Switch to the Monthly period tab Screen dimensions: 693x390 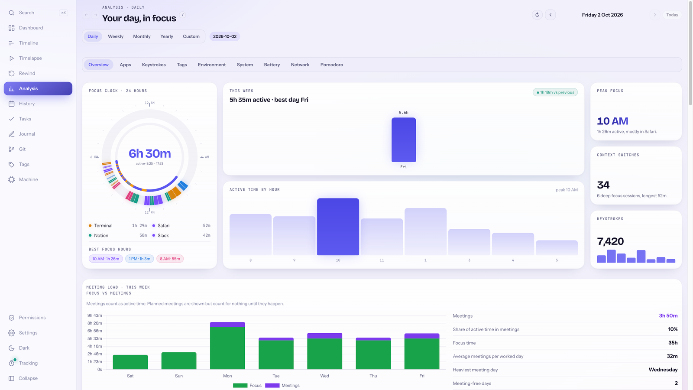point(142,36)
